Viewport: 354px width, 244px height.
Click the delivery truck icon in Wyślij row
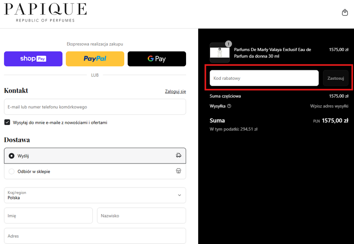pyautogui.click(x=179, y=156)
